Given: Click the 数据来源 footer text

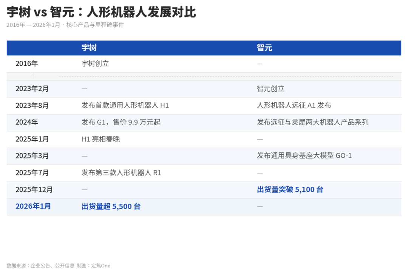Looking at the screenshot, I should point(57,266).
